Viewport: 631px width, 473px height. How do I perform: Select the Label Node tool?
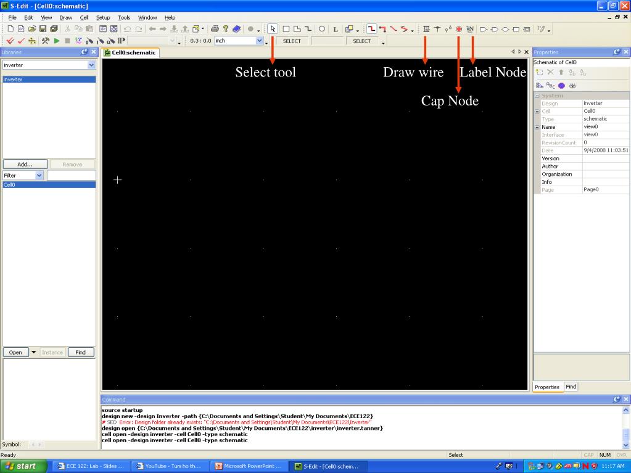(469, 29)
